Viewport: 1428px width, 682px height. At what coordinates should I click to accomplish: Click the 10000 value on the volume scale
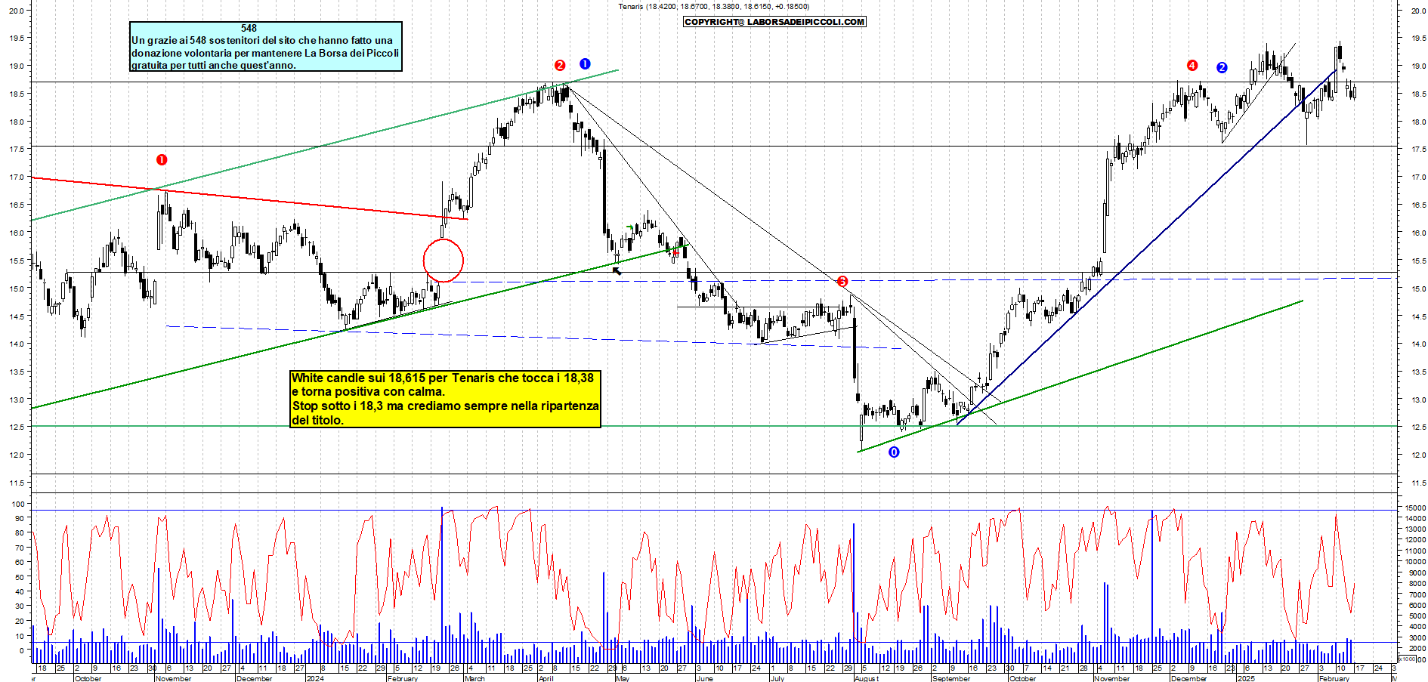pyautogui.click(x=1415, y=562)
